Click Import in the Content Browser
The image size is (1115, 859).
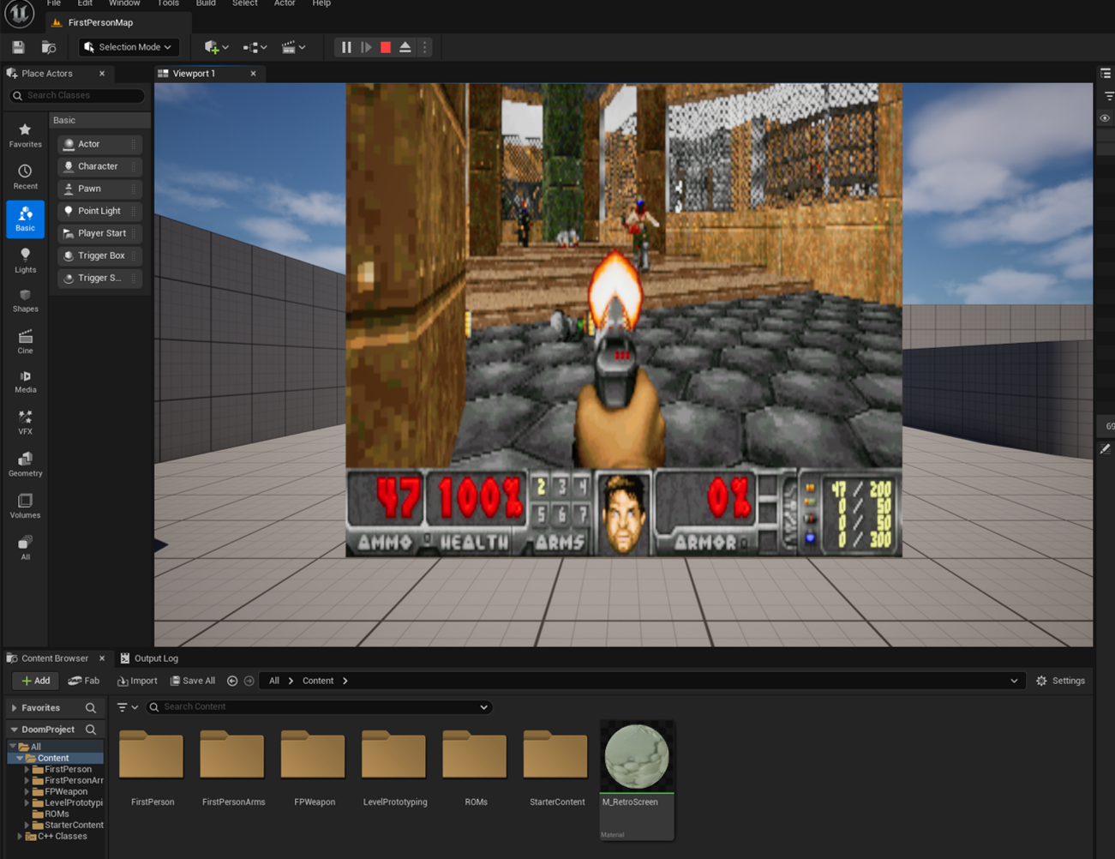point(137,681)
